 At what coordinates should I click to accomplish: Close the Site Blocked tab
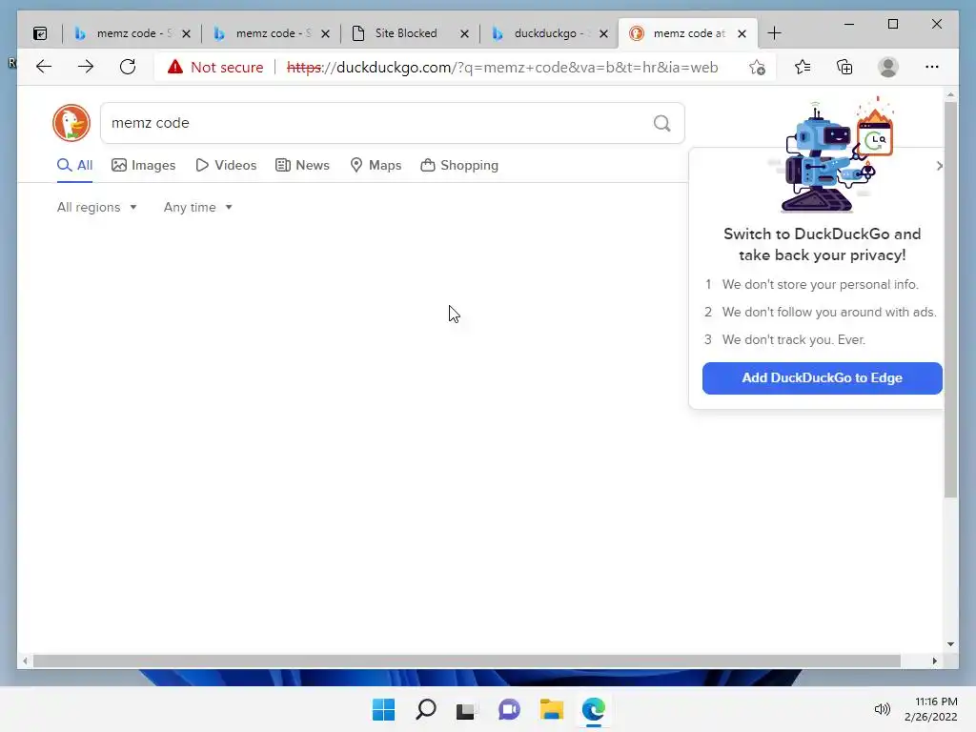tap(464, 33)
